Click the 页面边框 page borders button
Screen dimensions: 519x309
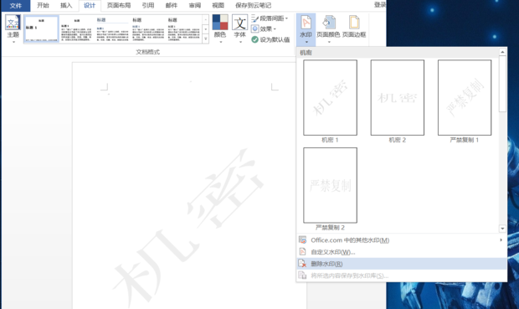point(354,27)
